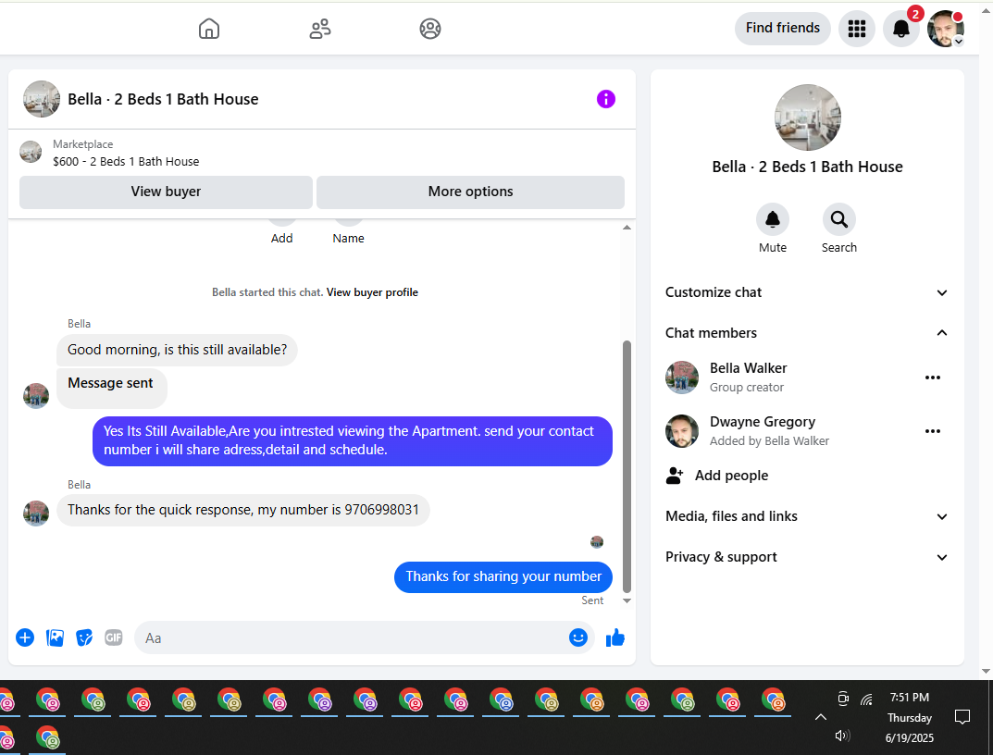
Task: Open the Friends icon in top navigation
Action: 320,29
